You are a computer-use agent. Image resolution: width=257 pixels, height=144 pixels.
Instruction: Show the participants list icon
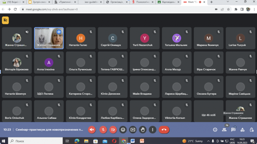(224, 130)
